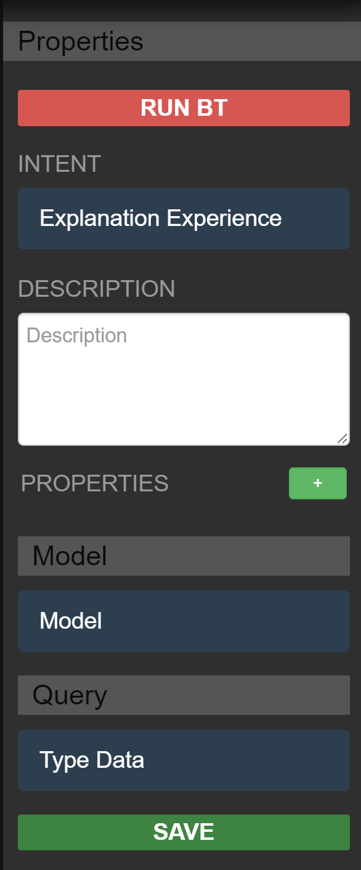Choose a model from the Model field
361x870 pixels.
tap(183, 621)
